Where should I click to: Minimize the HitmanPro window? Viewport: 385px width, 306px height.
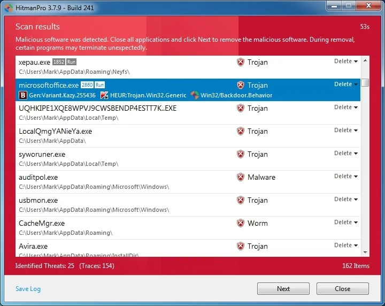point(334,6)
